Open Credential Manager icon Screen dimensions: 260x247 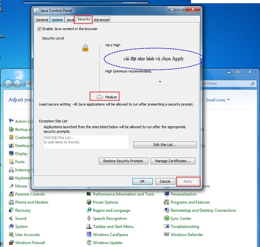tap(11, 137)
